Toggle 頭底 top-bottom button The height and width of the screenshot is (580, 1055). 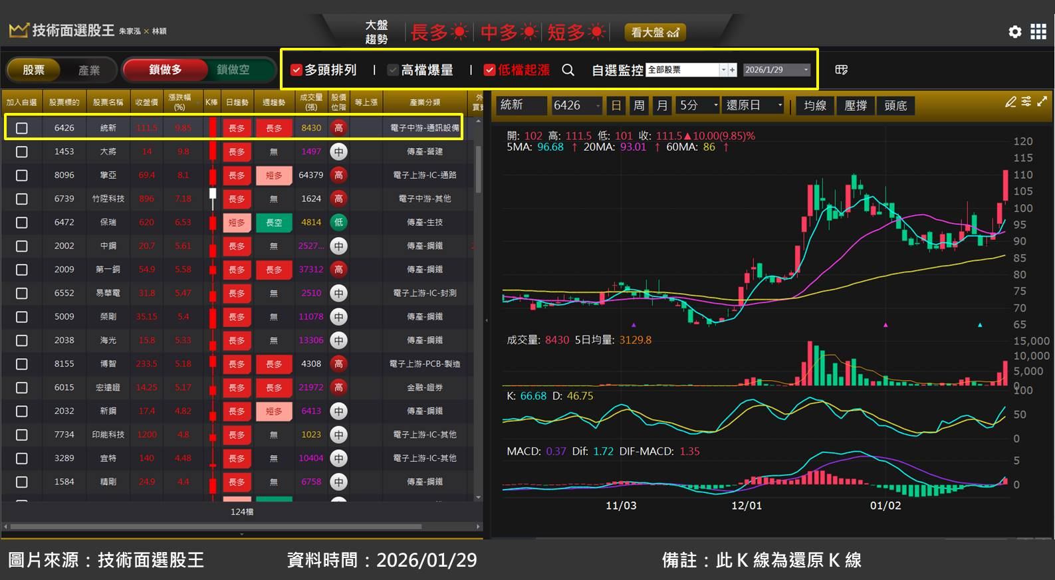pyautogui.click(x=895, y=105)
